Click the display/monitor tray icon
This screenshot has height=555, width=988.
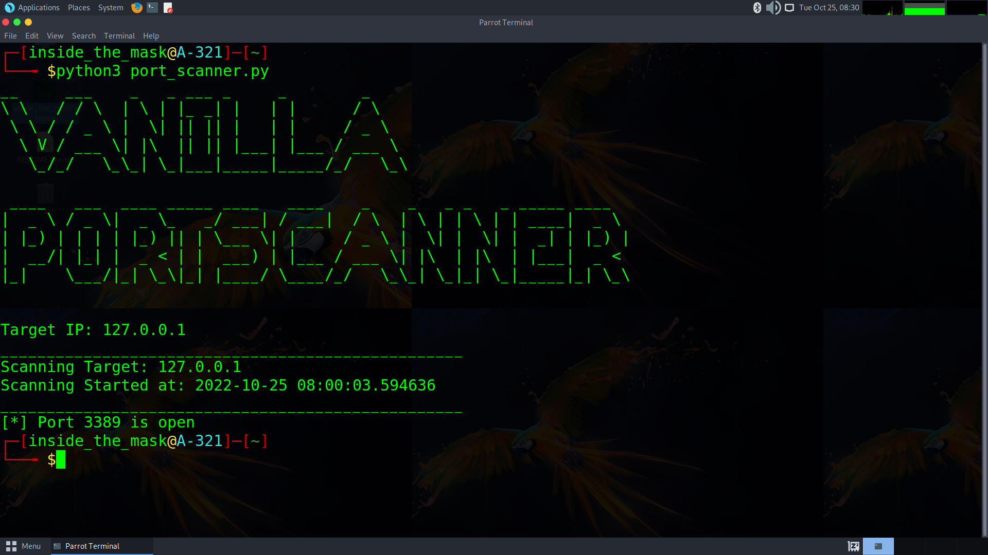789,8
